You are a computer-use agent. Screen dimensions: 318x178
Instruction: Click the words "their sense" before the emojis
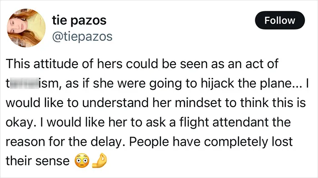[x=38, y=161]
